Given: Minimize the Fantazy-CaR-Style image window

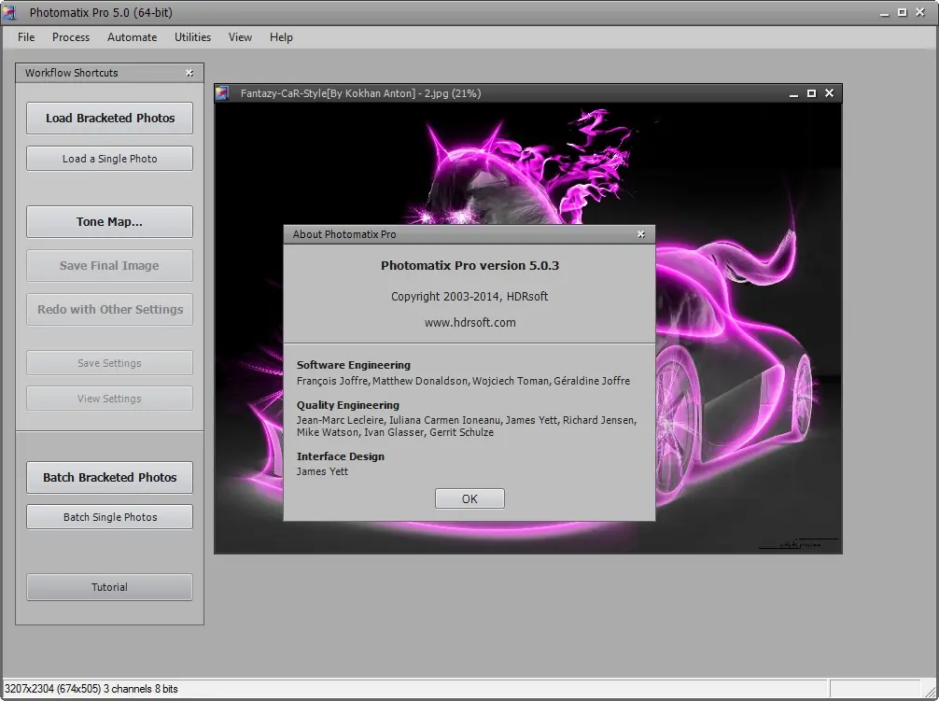Looking at the screenshot, I should (793, 93).
